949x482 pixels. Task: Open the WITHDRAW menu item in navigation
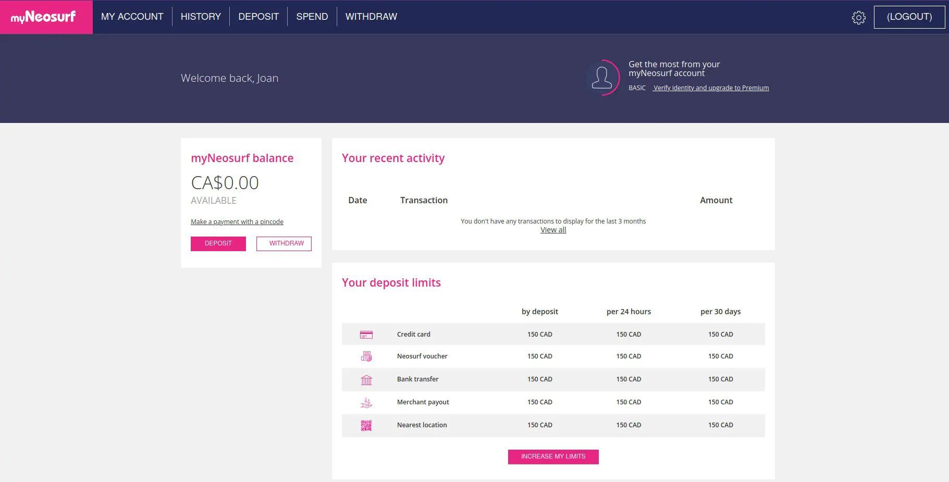[x=371, y=17]
